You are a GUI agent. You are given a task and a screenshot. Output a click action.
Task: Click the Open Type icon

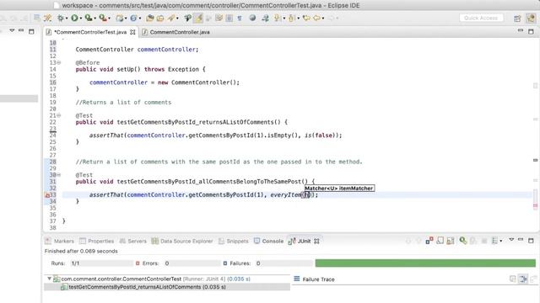coord(150,18)
